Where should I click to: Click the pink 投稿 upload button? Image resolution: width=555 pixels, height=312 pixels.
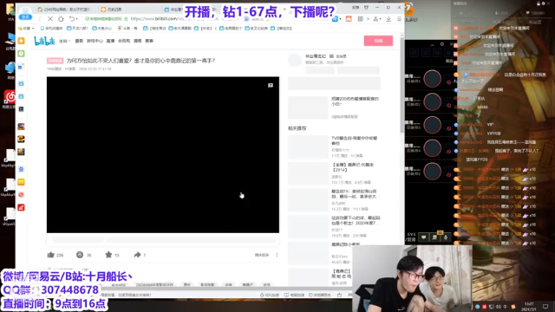click(378, 41)
